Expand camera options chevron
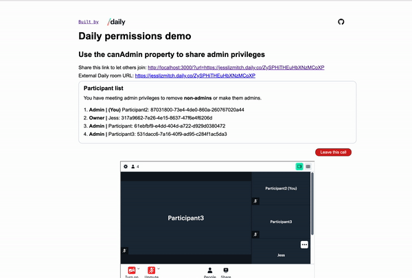This screenshot has height=278, width=412. [x=139, y=268]
